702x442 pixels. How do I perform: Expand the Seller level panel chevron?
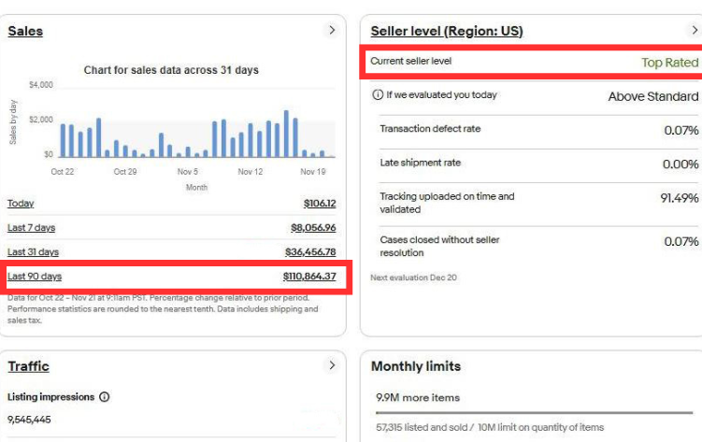point(694,31)
